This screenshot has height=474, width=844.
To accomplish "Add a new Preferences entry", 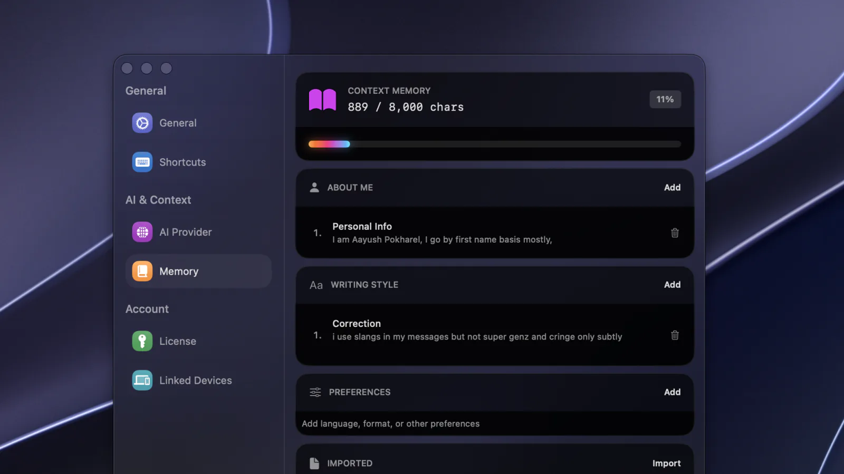I will tap(672, 392).
